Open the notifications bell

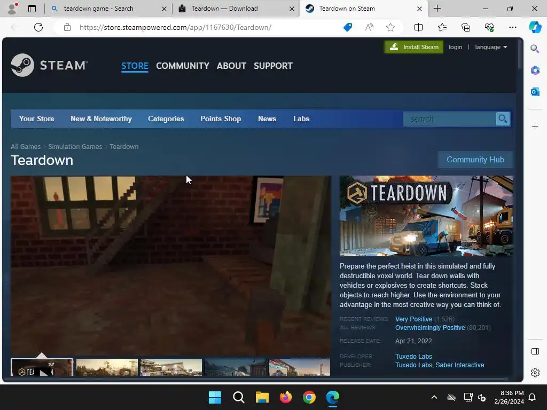point(532,397)
